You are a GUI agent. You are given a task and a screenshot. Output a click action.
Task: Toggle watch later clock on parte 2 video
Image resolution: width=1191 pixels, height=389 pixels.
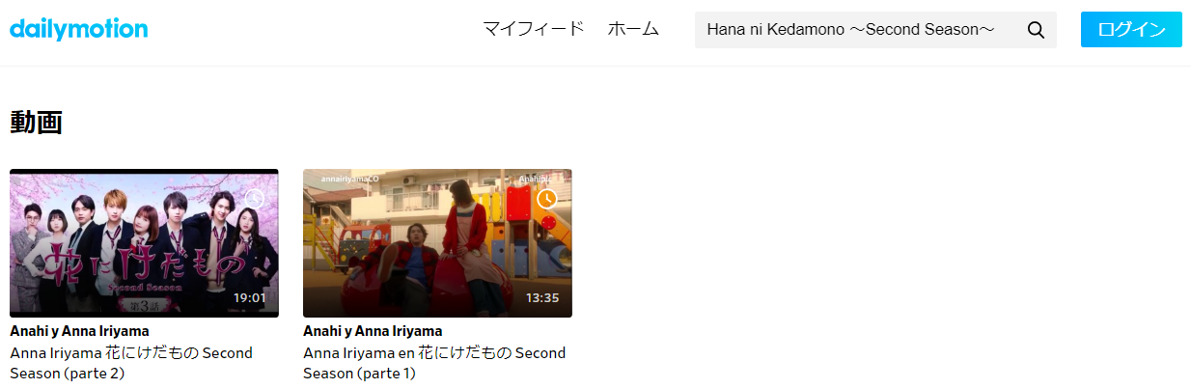pos(254,200)
